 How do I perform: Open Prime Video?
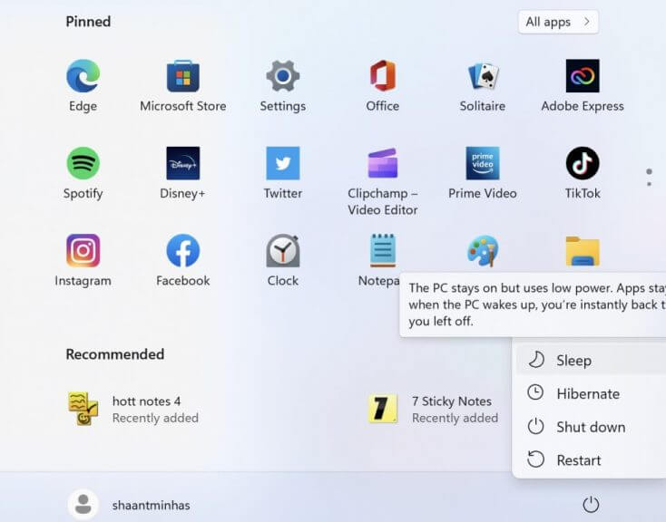click(483, 173)
